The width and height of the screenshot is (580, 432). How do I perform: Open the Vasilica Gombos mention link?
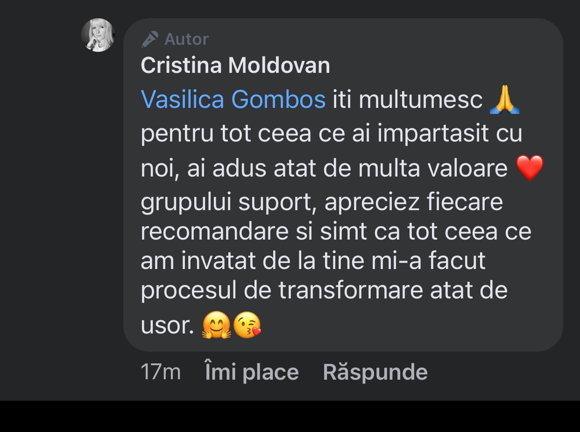click(x=233, y=99)
